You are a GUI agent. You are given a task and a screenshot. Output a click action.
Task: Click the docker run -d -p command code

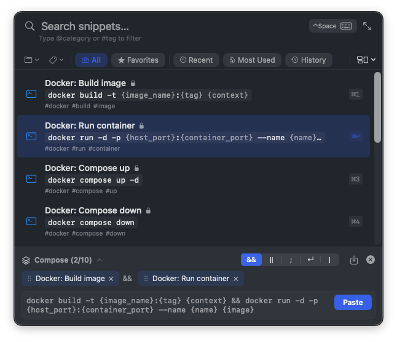185,138
